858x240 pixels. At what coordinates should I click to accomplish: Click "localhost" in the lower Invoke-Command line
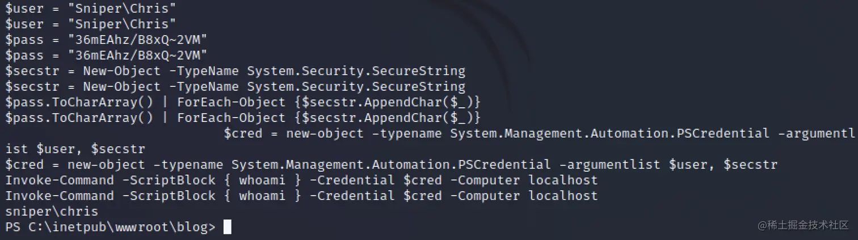(x=563, y=196)
